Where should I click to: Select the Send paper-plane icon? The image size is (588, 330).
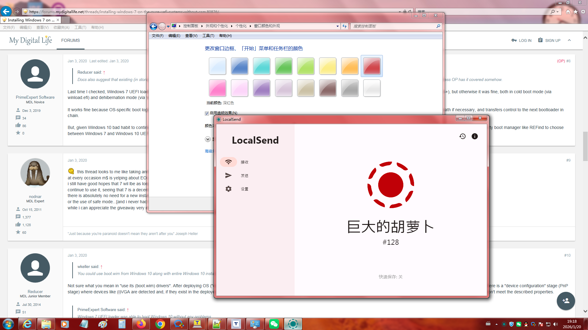coord(228,175)
